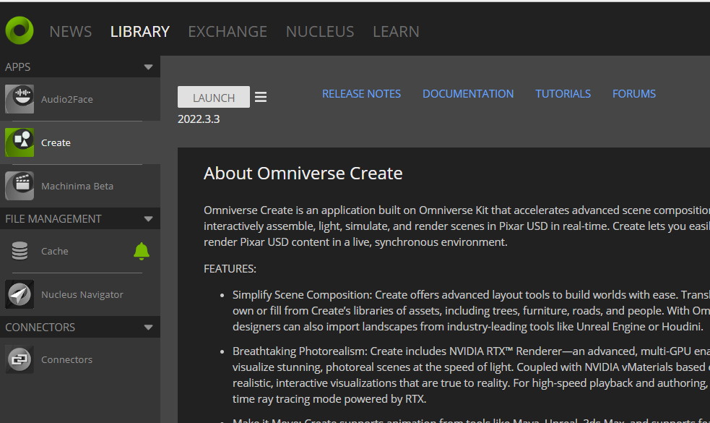Viewport: 710px width, 423px height.
Task: Visit the FORUMS link
Action: point(634,94)
